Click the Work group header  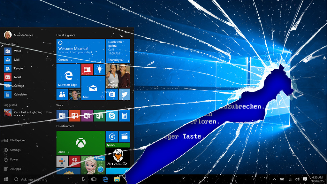pyautogui.click(x=60, y=105)
